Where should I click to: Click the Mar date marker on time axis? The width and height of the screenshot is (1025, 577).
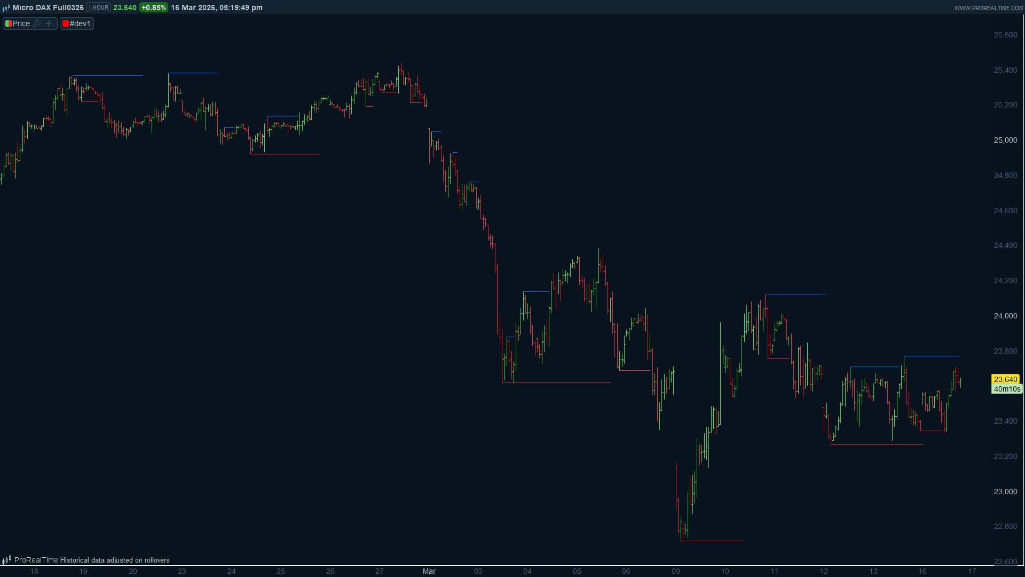(429, 571)
